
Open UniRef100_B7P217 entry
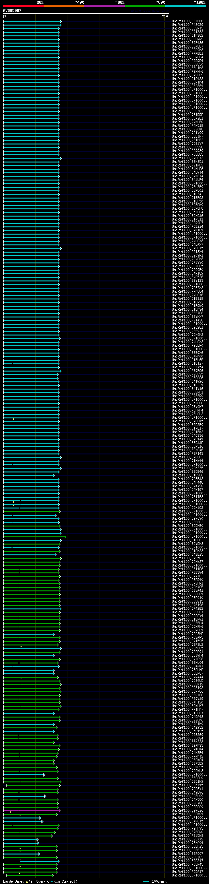click(187, 861)
